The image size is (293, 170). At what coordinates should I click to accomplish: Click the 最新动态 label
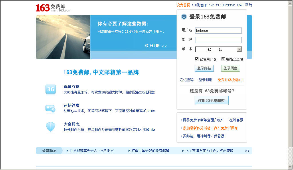(x=49, y=151)
